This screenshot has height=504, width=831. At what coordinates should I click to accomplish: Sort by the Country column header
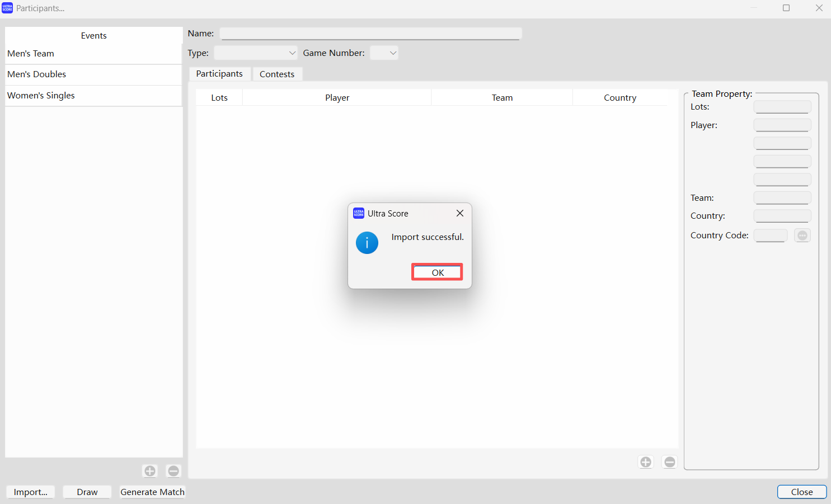coord(619,97)
